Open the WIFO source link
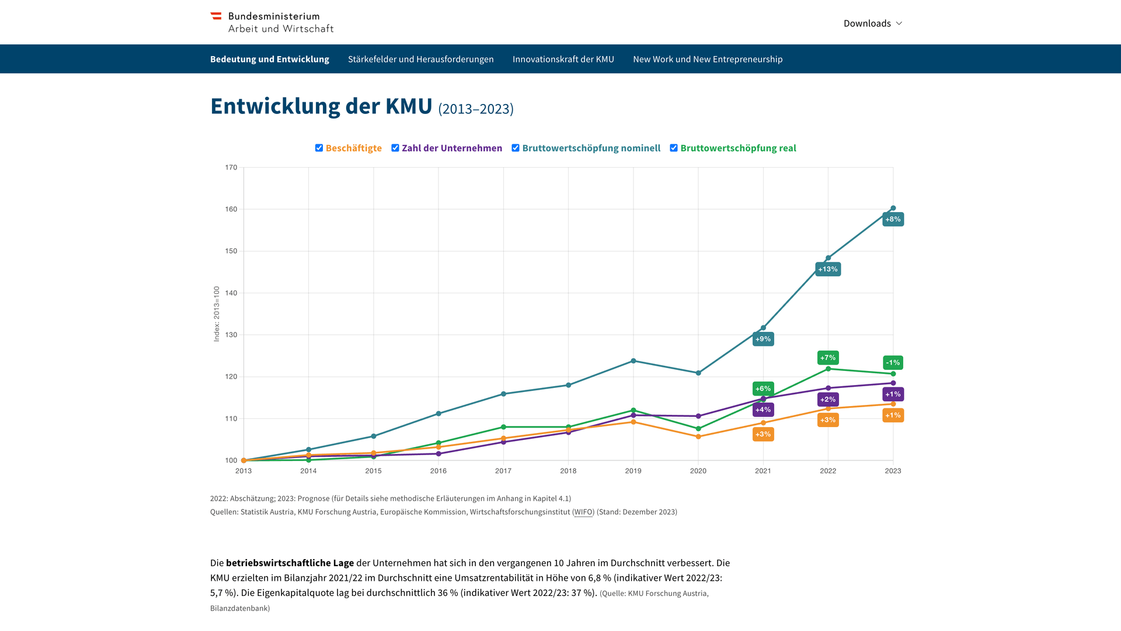 (x=583, y=511)
